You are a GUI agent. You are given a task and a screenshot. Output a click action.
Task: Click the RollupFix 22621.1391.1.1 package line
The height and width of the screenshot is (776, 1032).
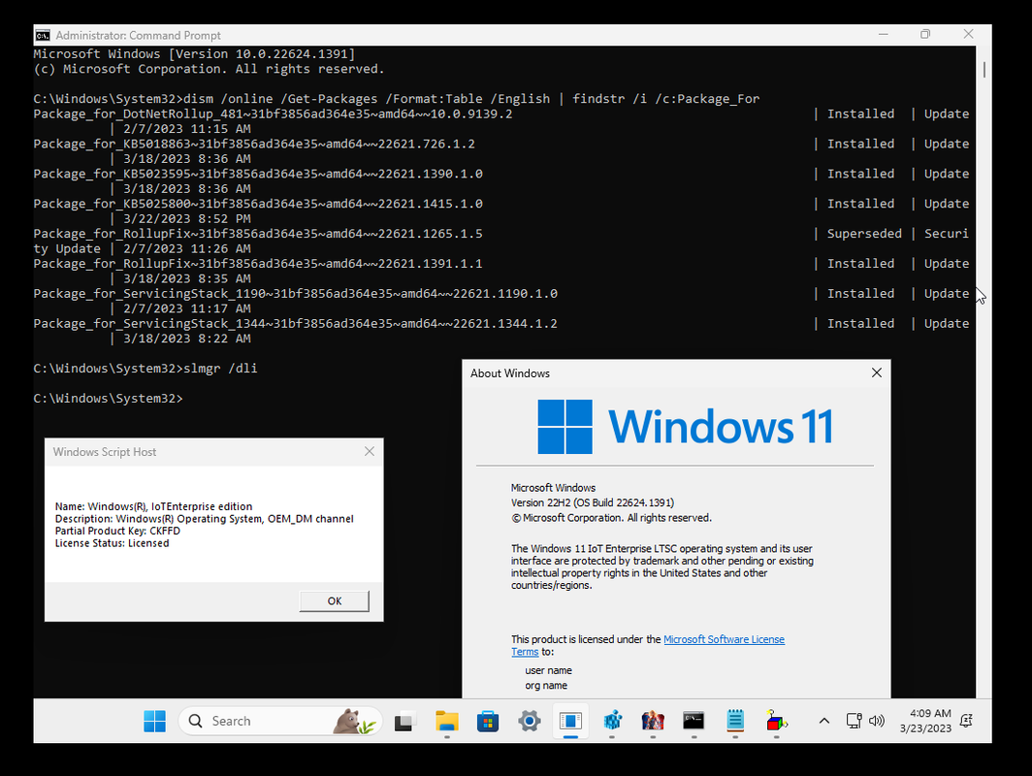coord(258,264)
